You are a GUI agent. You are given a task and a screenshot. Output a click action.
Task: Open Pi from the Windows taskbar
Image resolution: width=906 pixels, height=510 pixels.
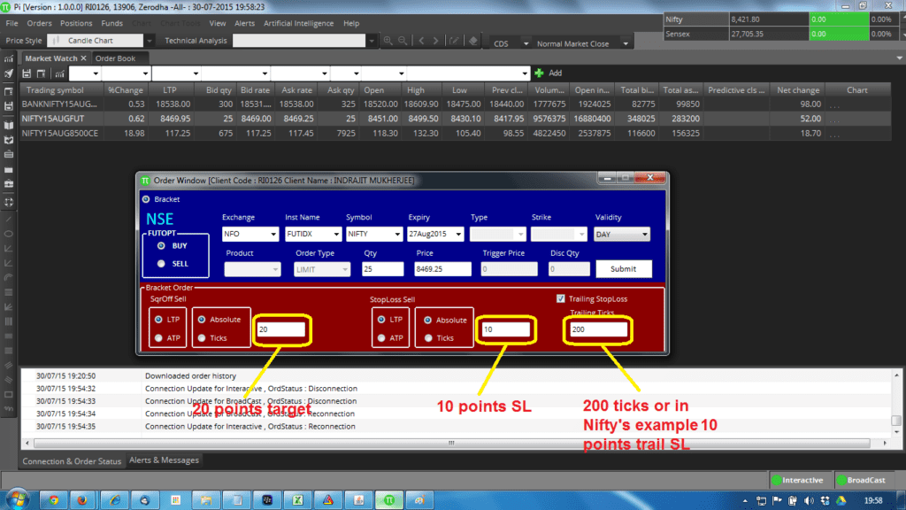(x=388, y=499)
